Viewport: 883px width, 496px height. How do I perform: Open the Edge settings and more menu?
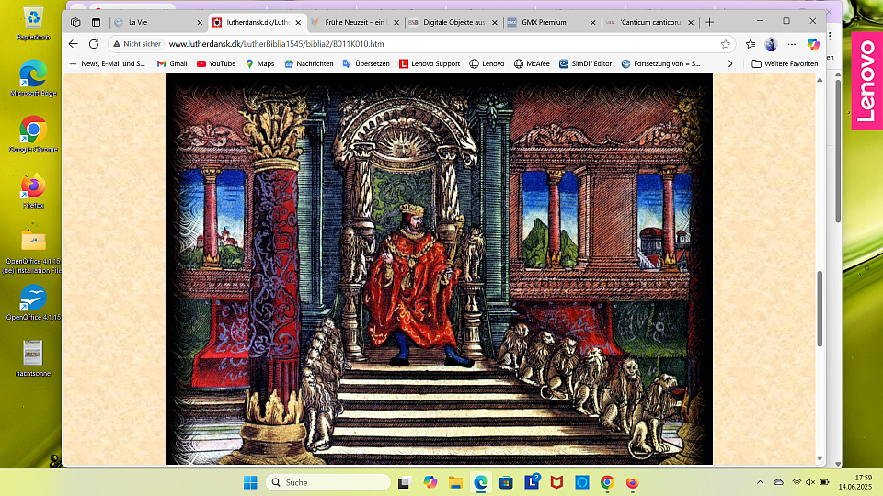[x=792, y=44]
